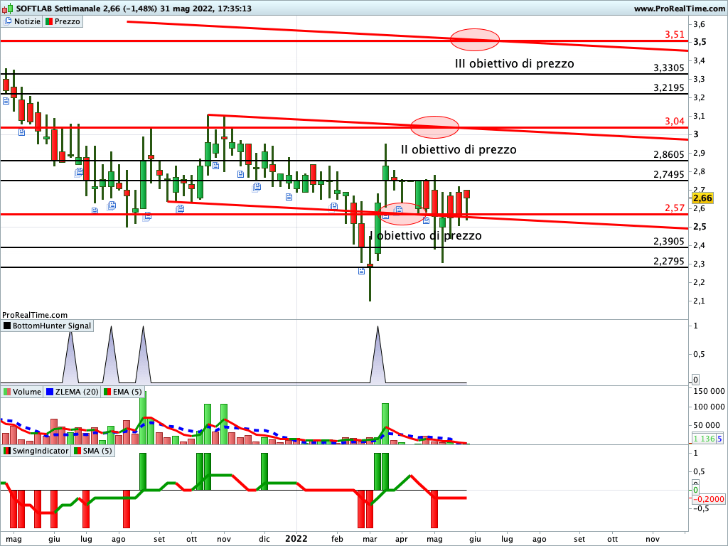
Task: Open the news icon inside the 2,57 red ellipse
Action: (x=399, y=209)
